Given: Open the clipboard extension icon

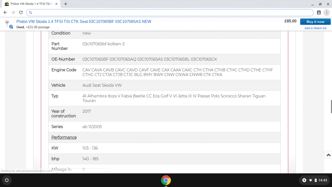Looking at the screenshot, I should [319, 13].
